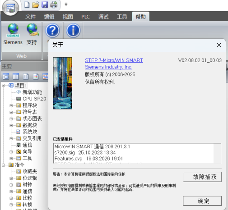
Task: Click the 状态图表 folder icon
Action: [19, 119]
